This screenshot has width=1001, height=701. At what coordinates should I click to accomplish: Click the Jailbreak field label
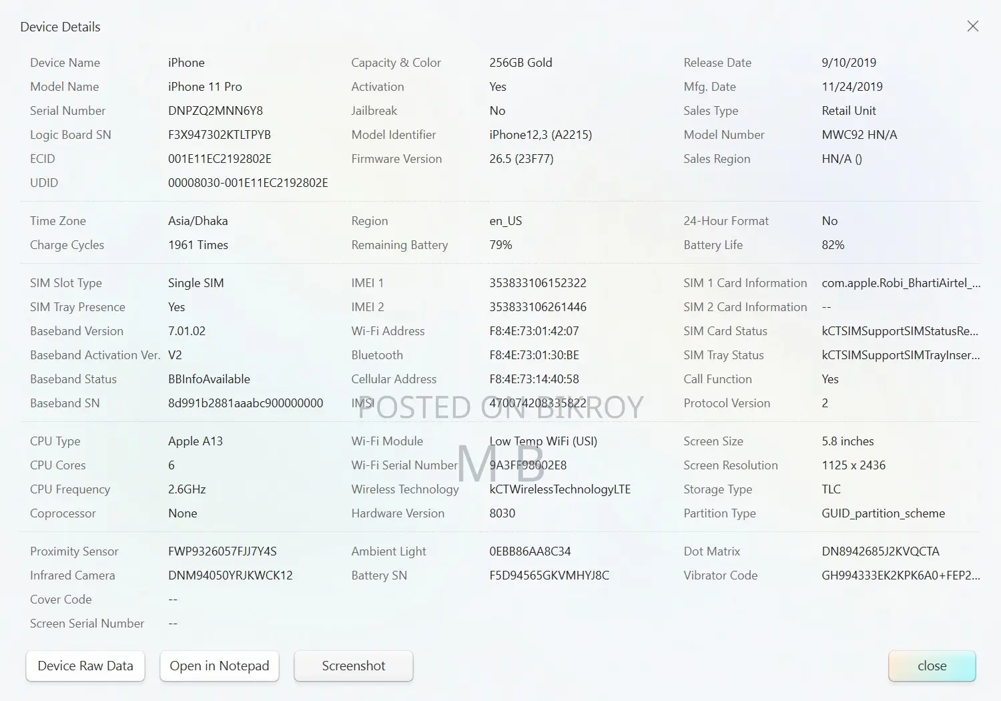374,111
